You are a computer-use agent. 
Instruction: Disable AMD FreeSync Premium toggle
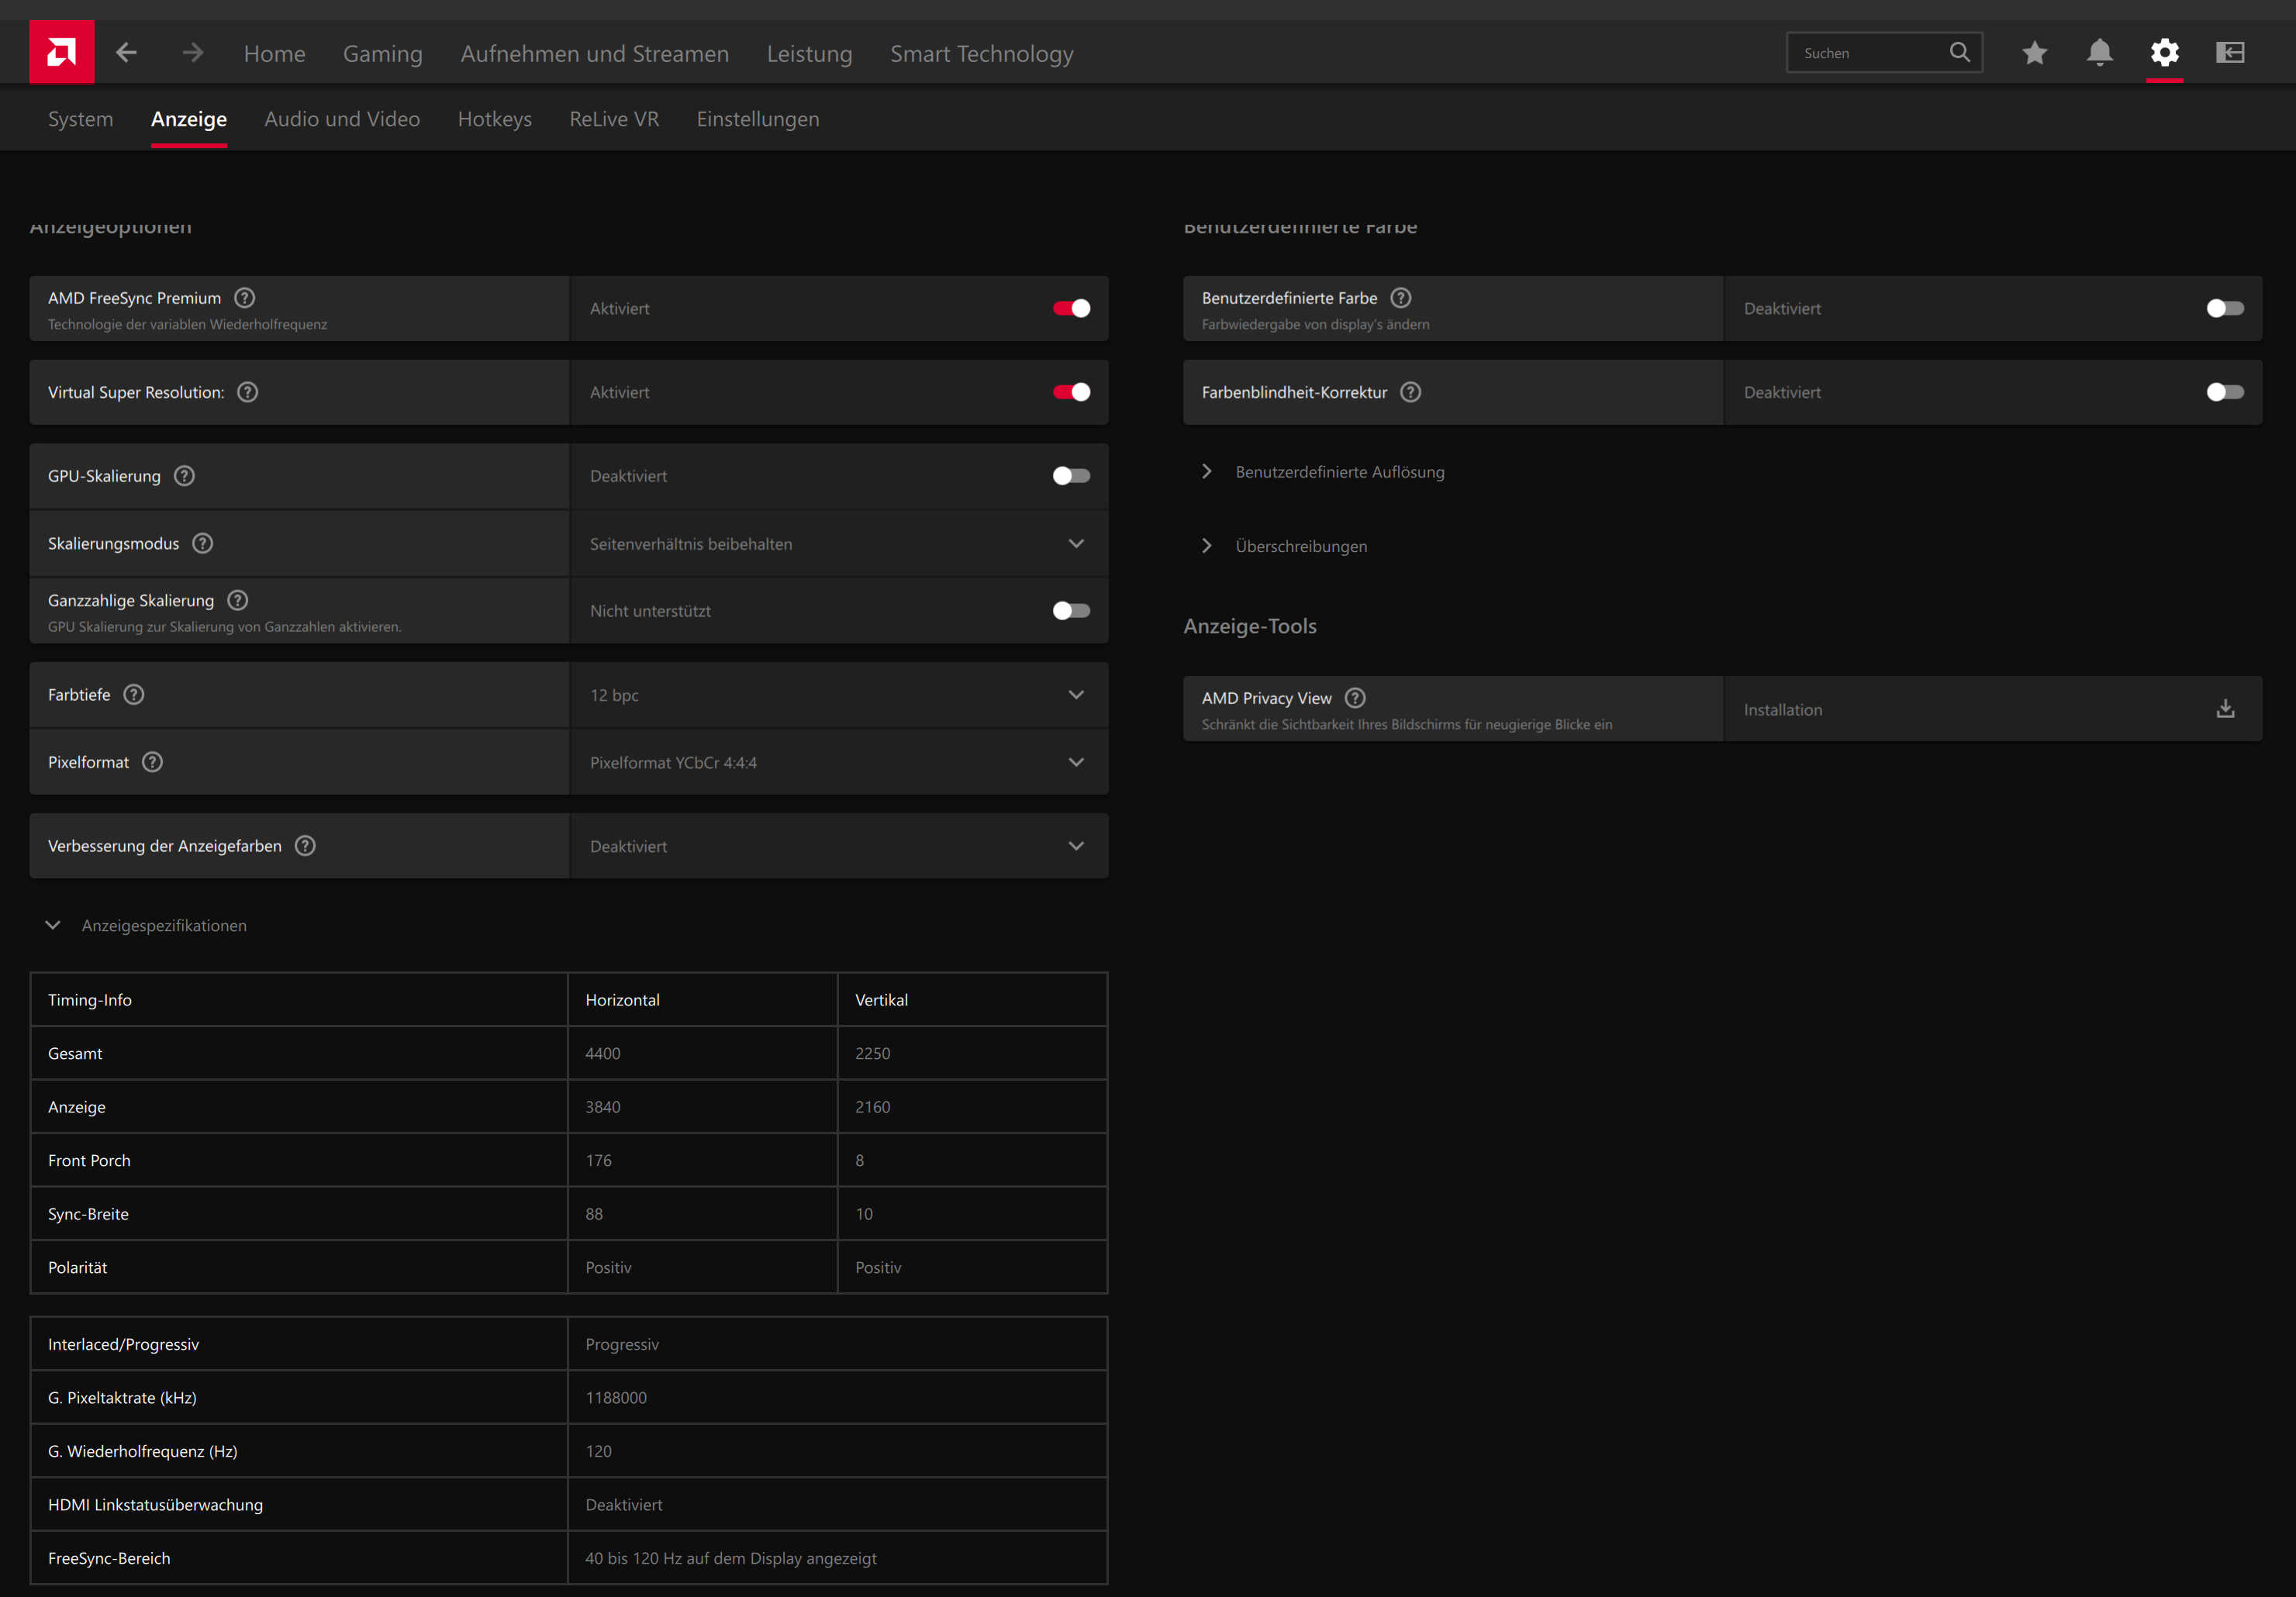pos(1071,308)
